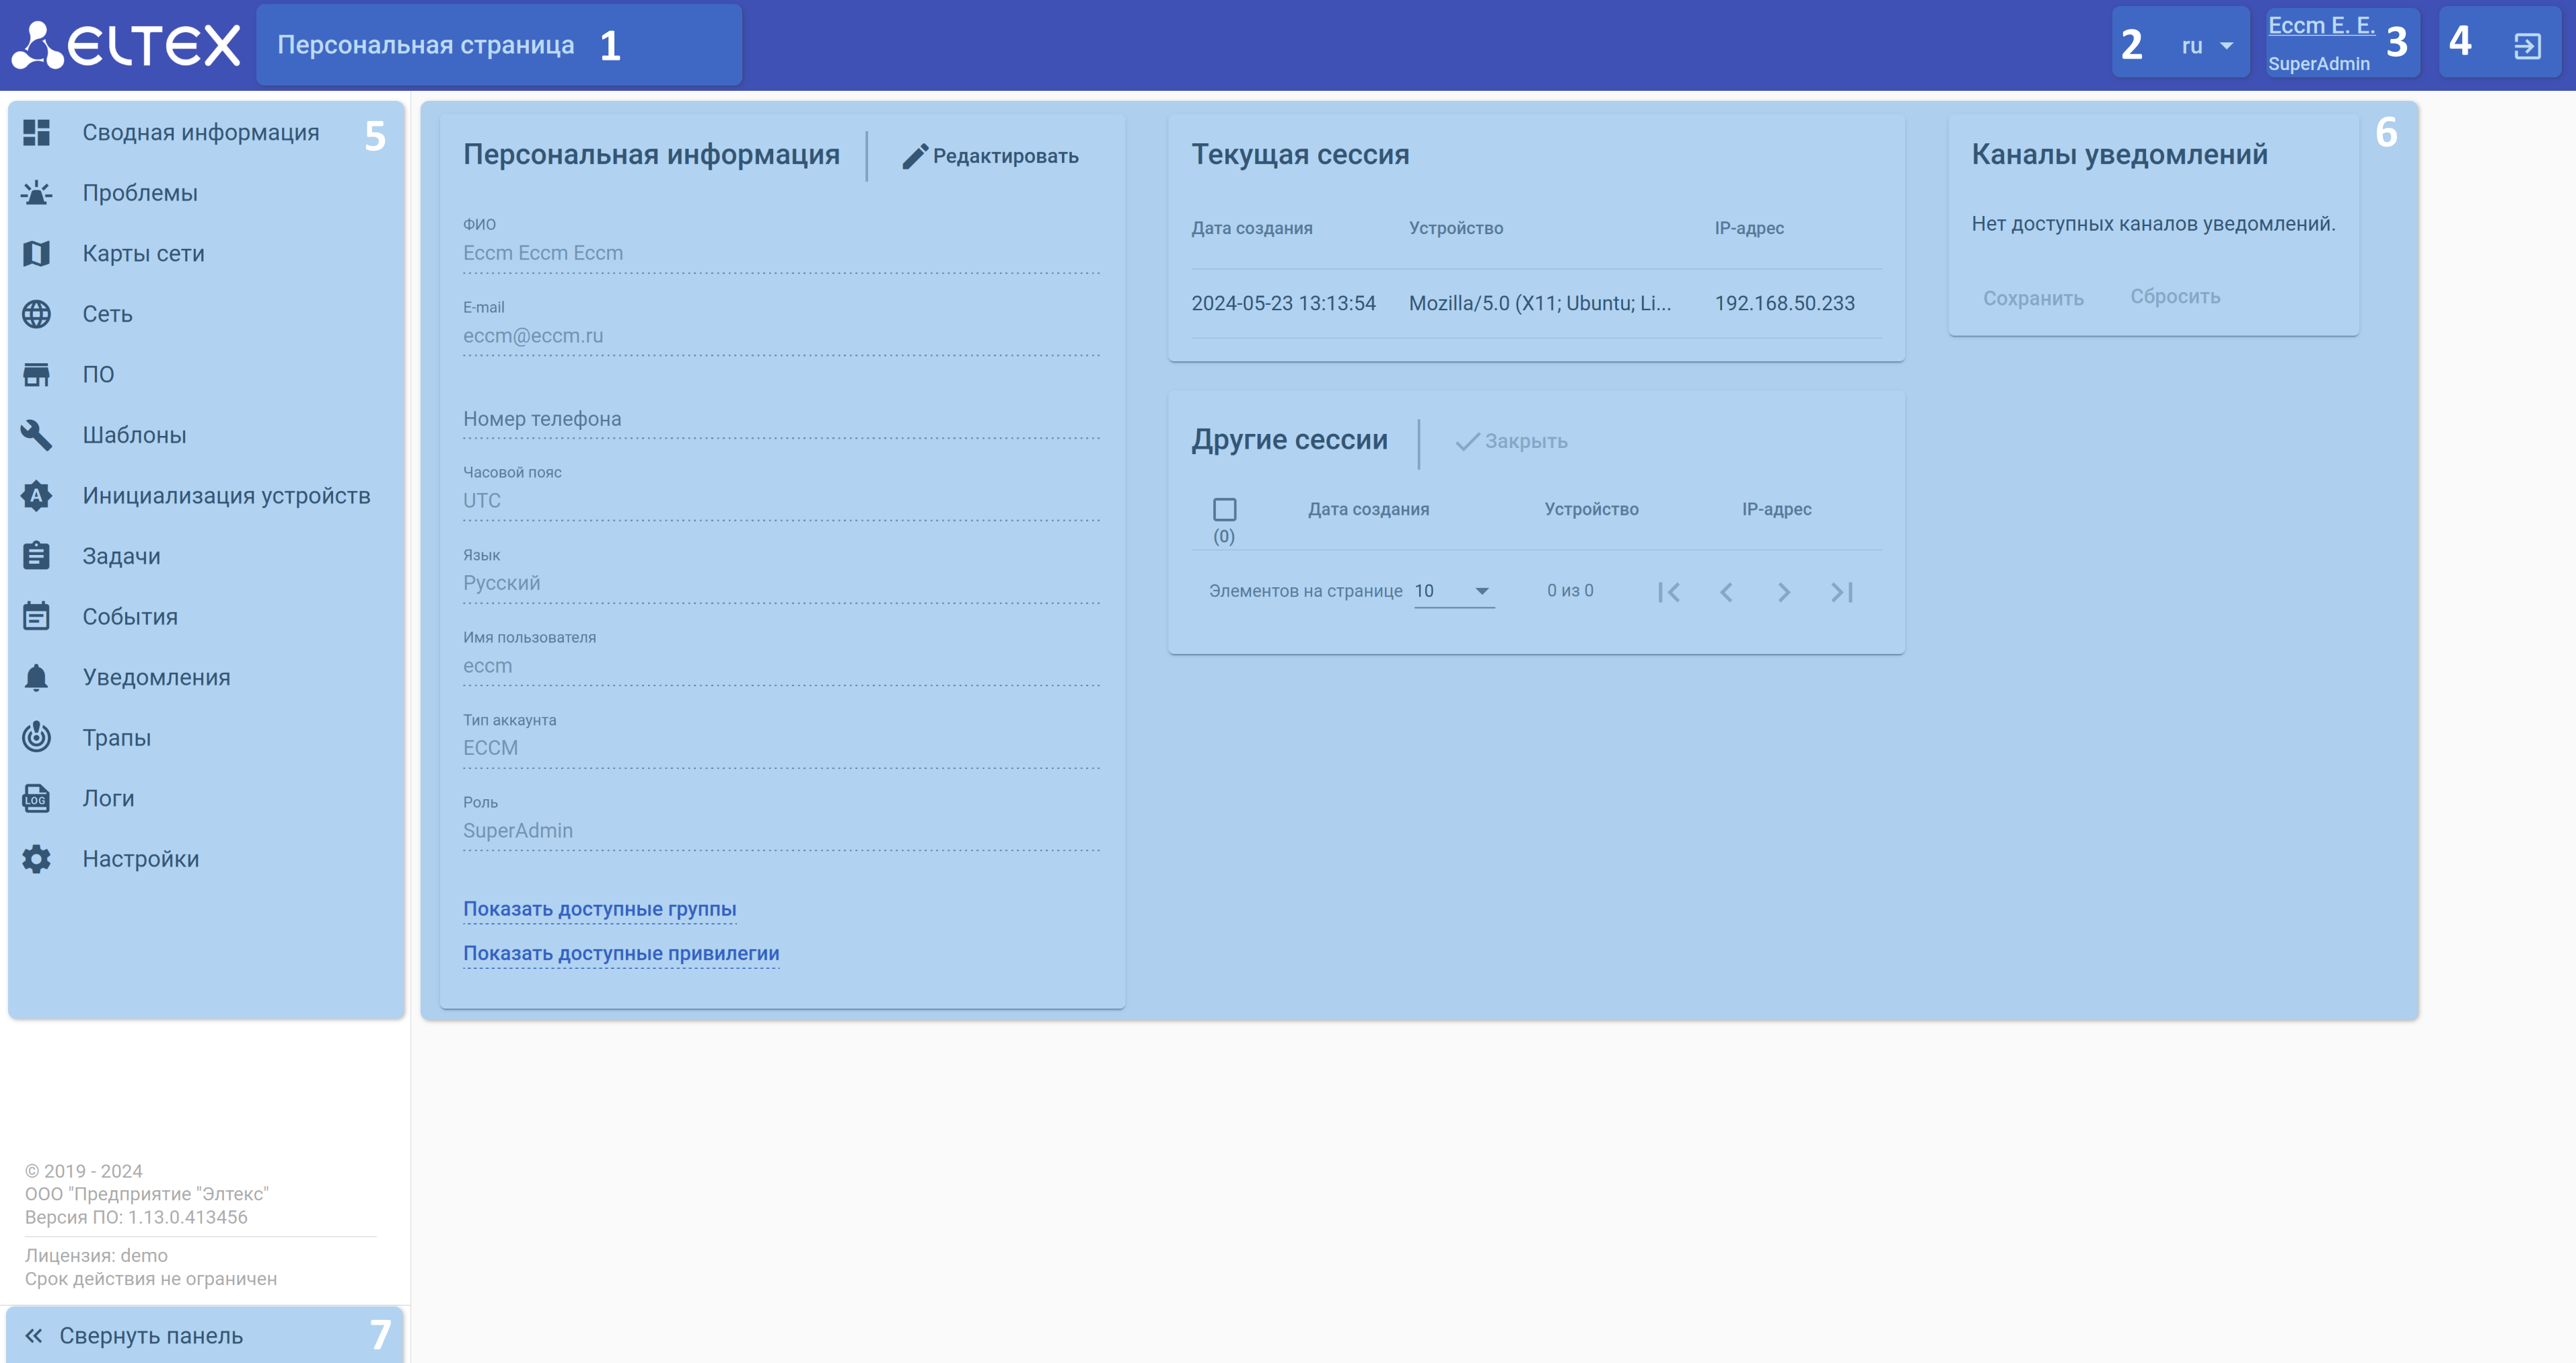Click the Проблемы alarm icon
The height and width of the screenshot is (1363, 2576).
(36, 193)
